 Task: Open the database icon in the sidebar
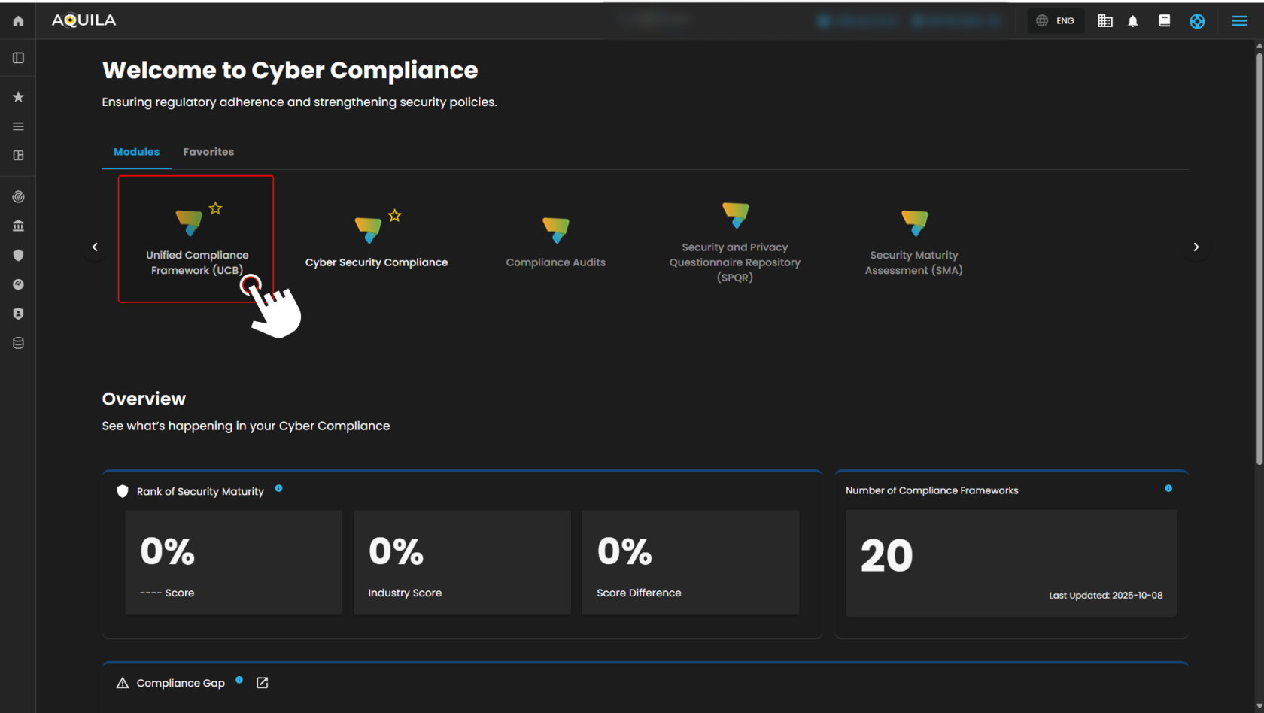[18, 343]
